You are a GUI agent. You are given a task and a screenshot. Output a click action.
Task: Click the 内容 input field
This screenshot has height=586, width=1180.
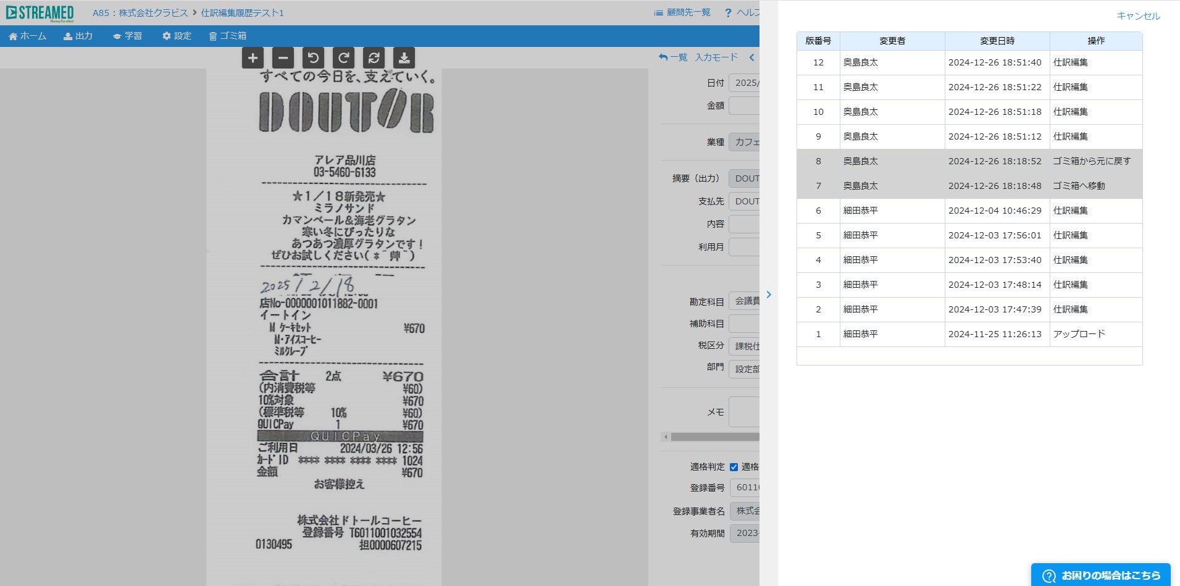744,224
